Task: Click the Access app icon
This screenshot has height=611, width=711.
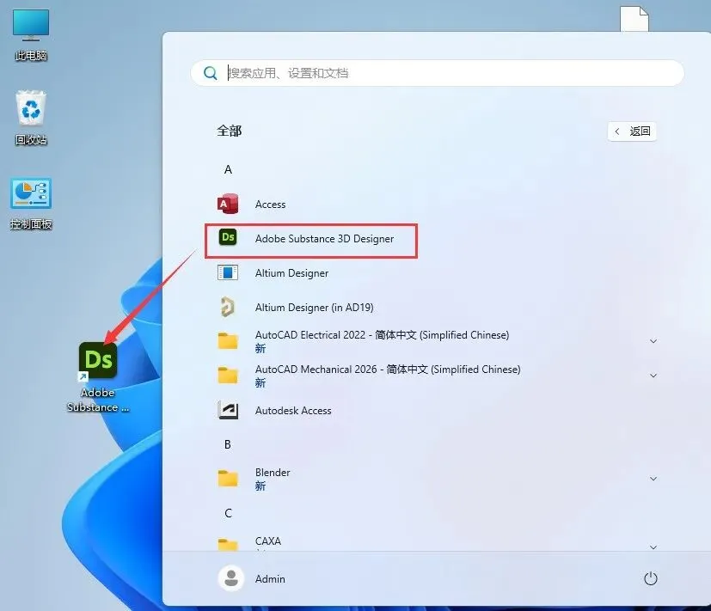Action: pos(228,204)
